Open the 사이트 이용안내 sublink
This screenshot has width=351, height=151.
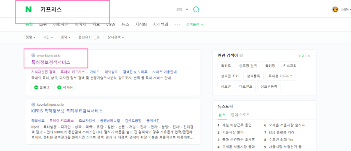point(165,72)
